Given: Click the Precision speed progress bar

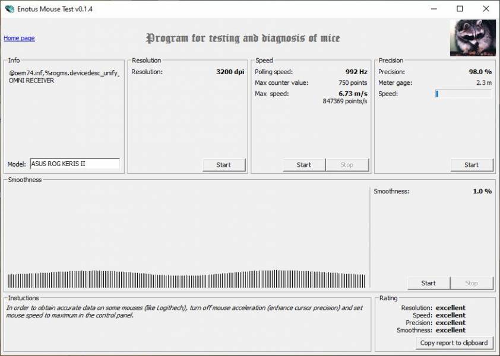Looking at the screenshot, I should (463, 94).
